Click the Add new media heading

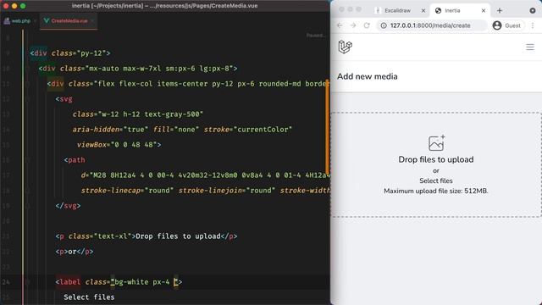(x=367, y=76)
